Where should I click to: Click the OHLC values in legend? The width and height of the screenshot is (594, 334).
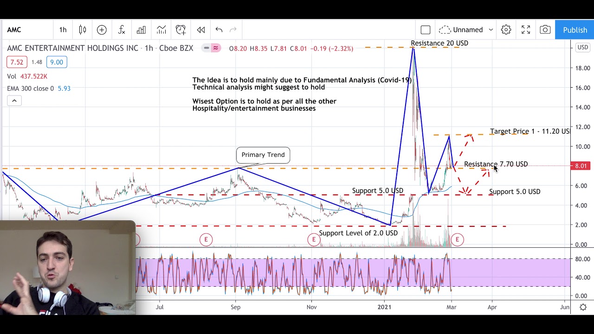(x=291, y=48)
